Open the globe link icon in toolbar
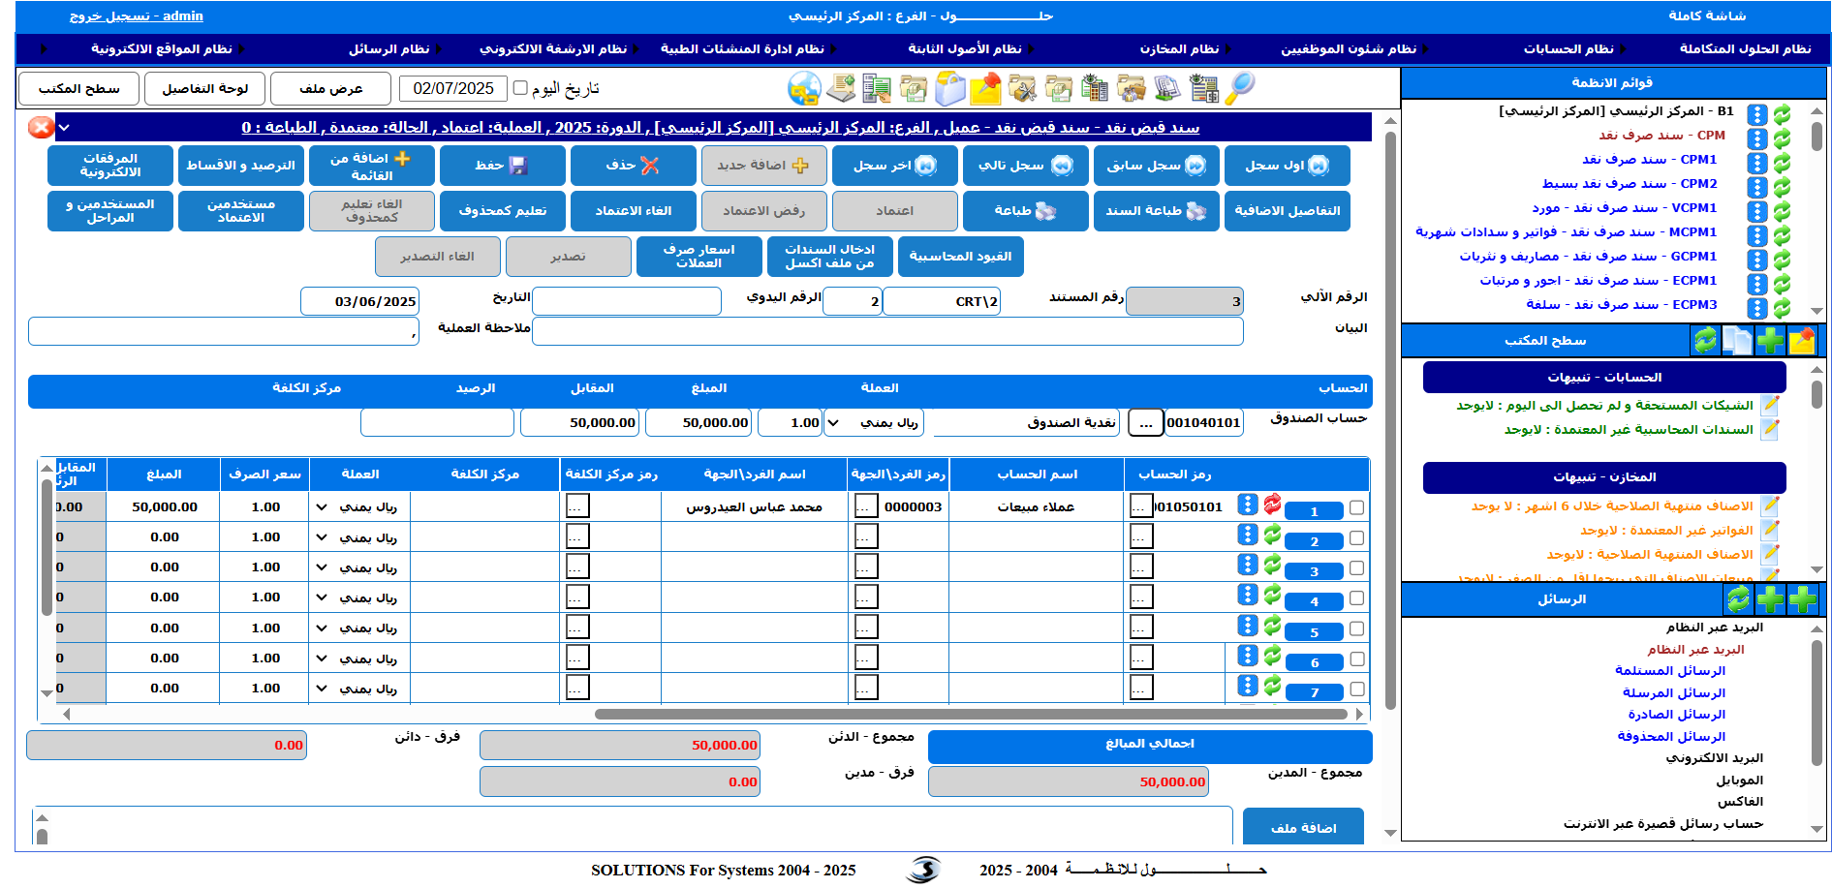The image size is (1832, 888). tap(804, 89)
